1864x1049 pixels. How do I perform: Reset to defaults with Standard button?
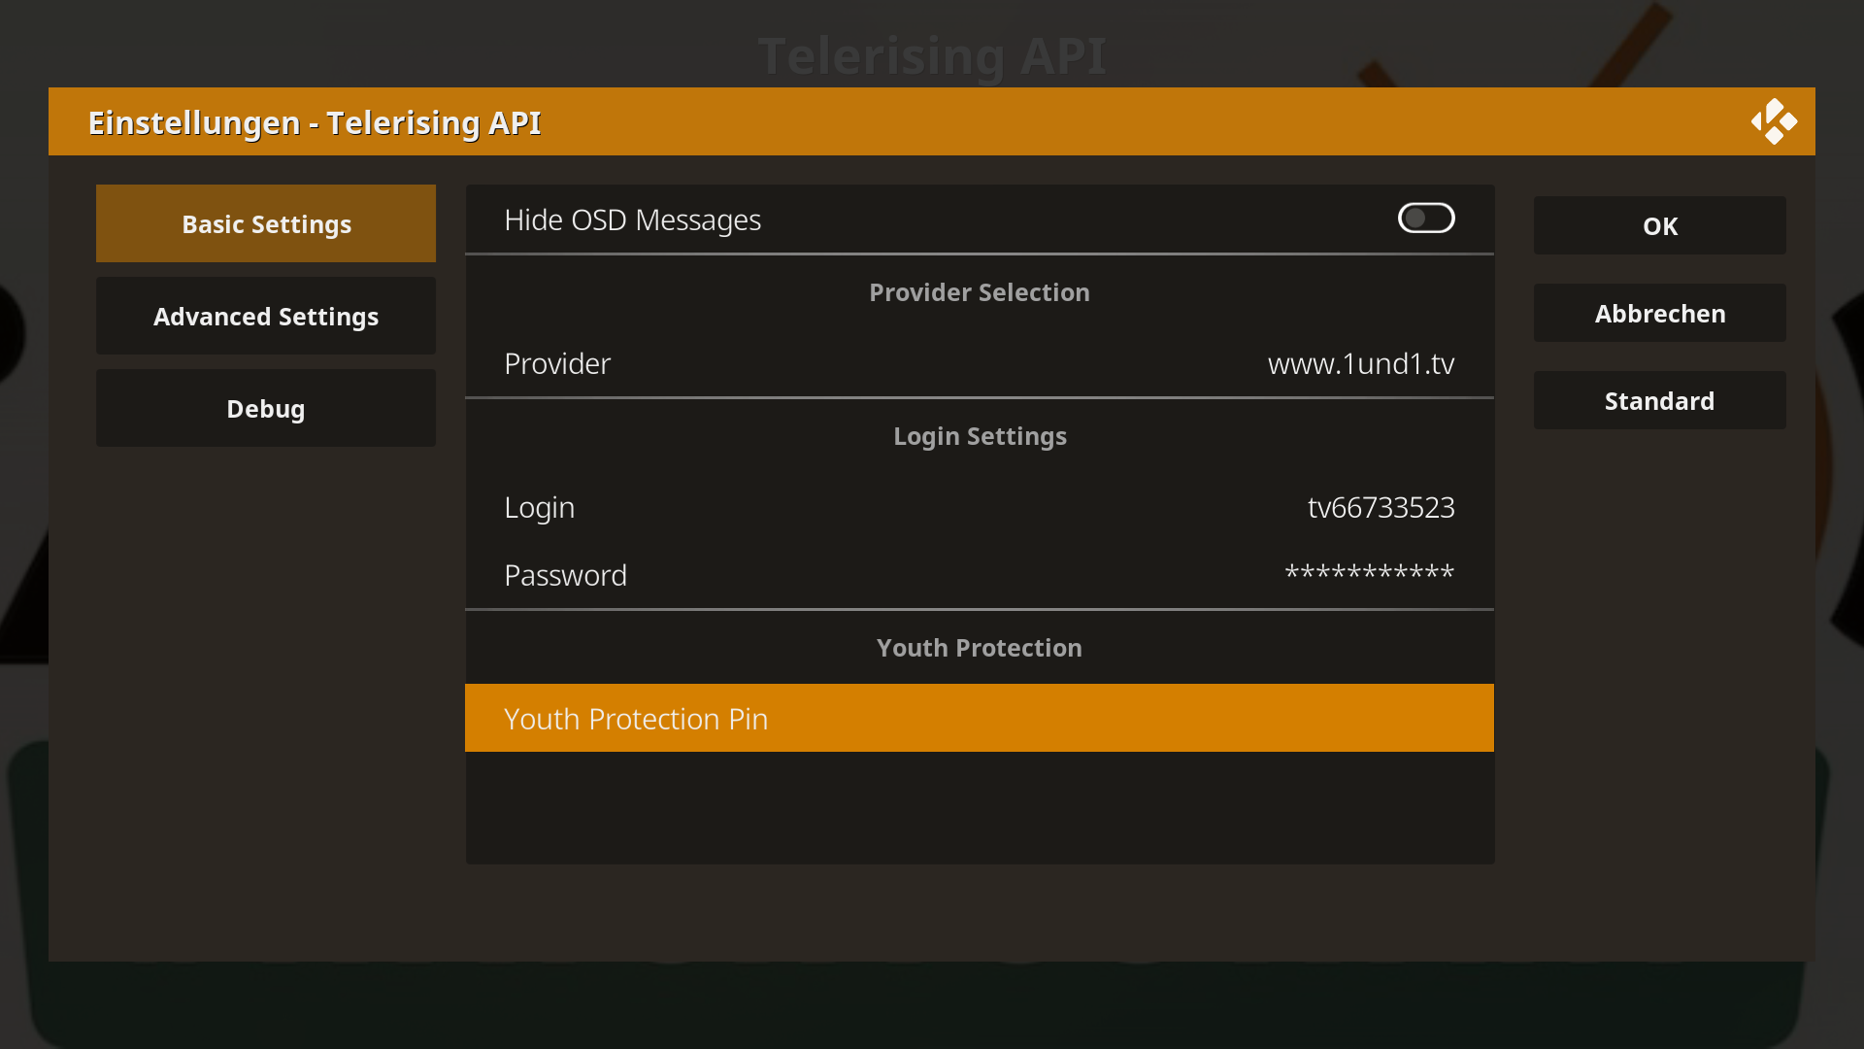click(1659, 400)
